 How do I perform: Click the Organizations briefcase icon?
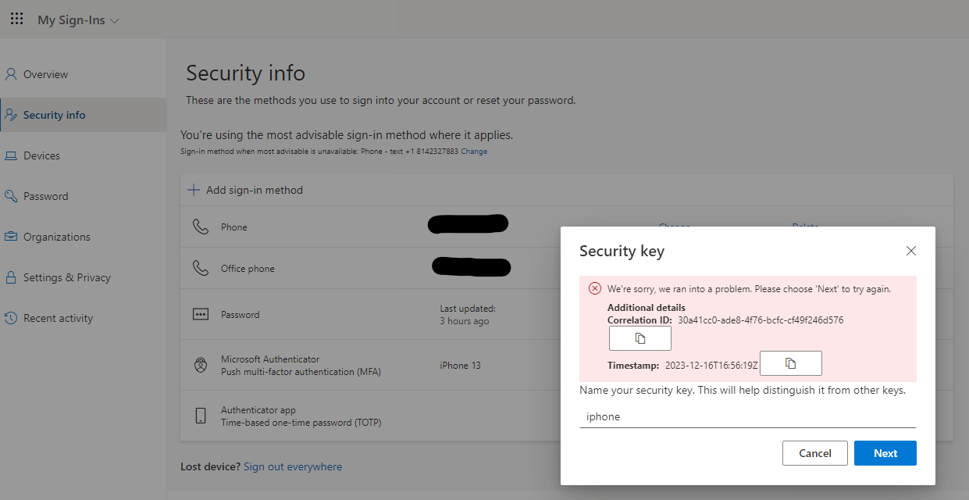(x=11, y=237)
